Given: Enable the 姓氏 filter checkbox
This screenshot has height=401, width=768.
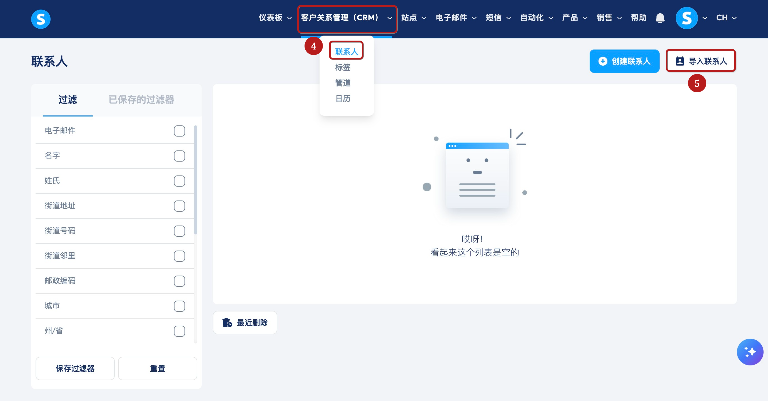Looking at the screenshot, I should (x=179, y=181).
